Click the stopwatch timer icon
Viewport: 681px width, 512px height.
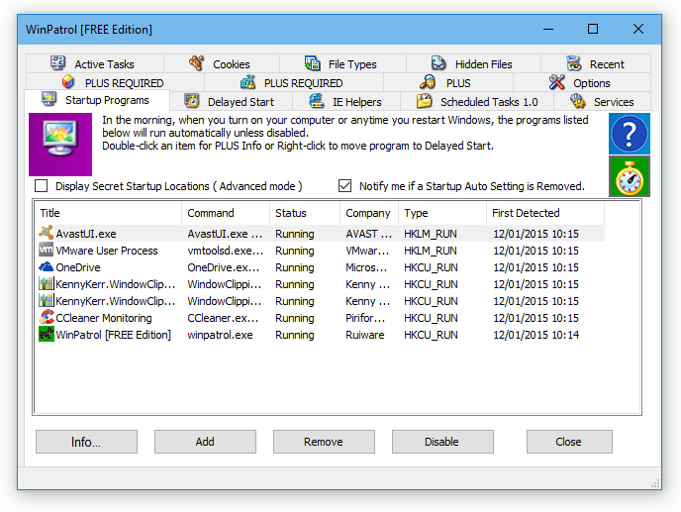[x=629, y=177]
